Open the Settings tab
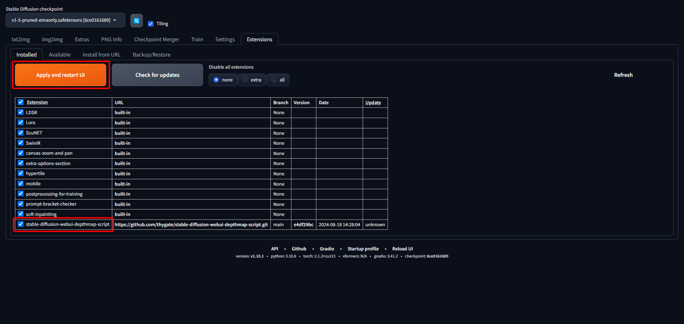The width and height of the screenshot is (684, 324). coord(225,39)
